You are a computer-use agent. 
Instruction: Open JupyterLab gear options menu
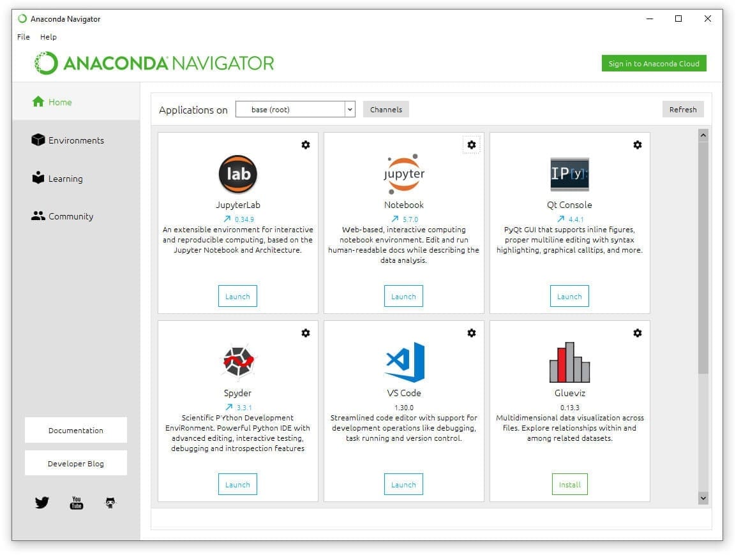coord(306,145)
